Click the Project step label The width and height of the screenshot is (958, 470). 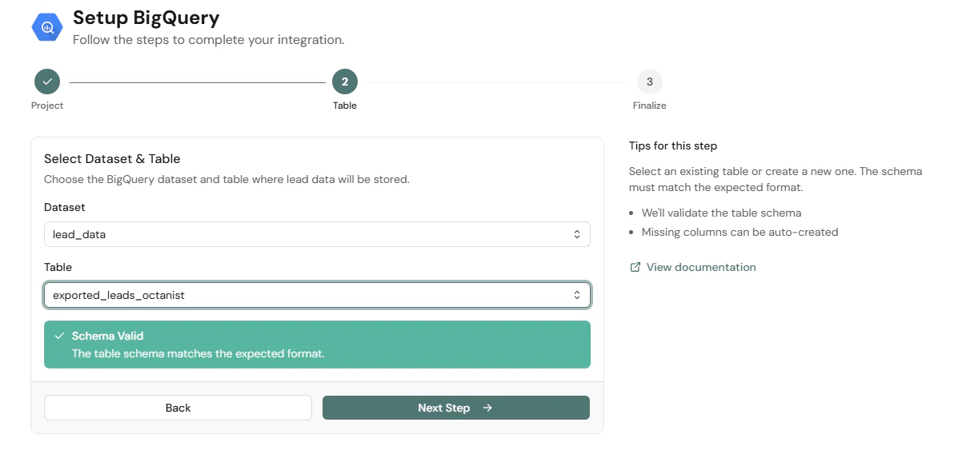click(47, 106)
